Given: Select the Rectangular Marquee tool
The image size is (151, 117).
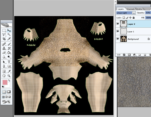Looking at the screenshot, I should tap(4, 30).
